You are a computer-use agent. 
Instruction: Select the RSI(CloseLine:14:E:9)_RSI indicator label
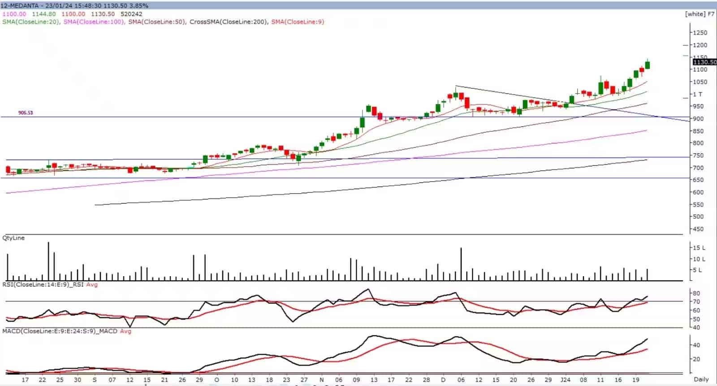tap(43, 284)
